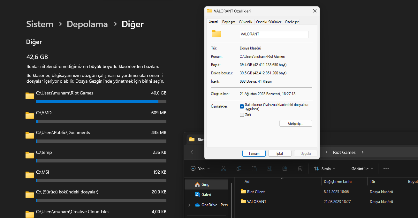Click the Gelişmiş... button
Screen dimensions: 418x218
[296, 124]
